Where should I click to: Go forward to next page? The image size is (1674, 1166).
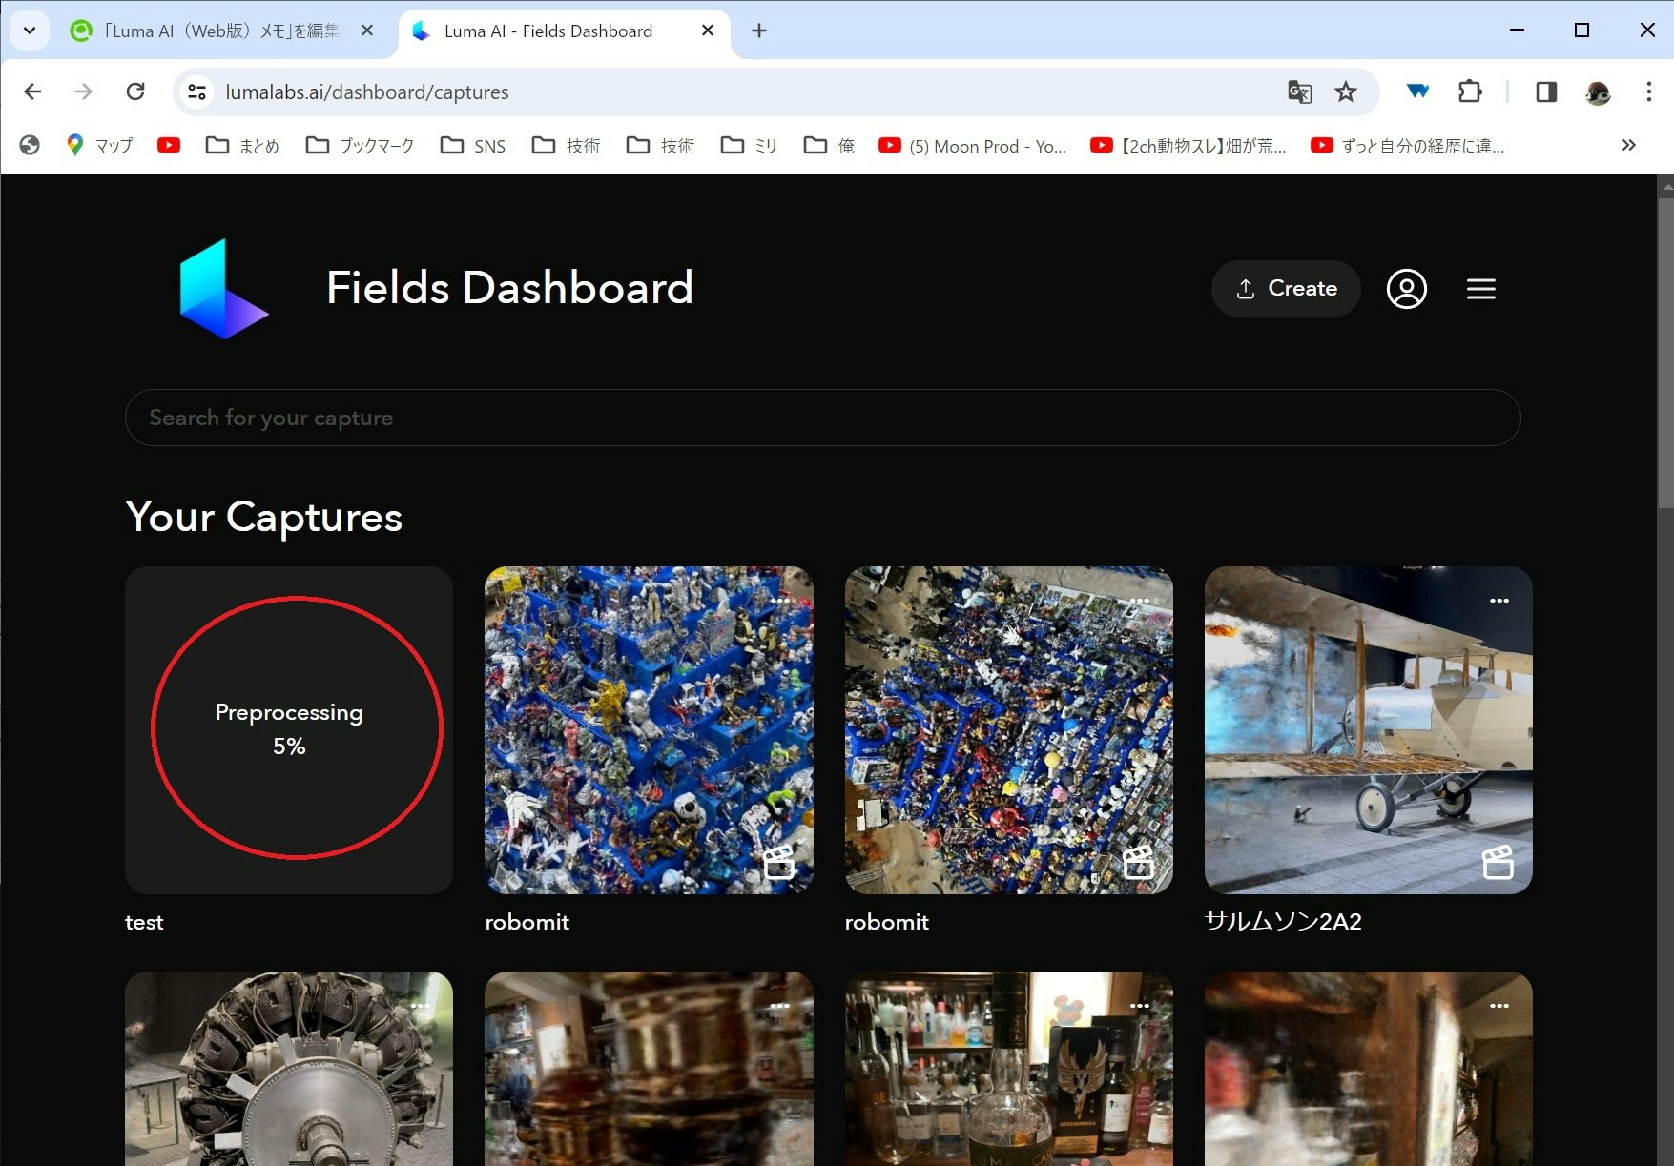(84, 92)
